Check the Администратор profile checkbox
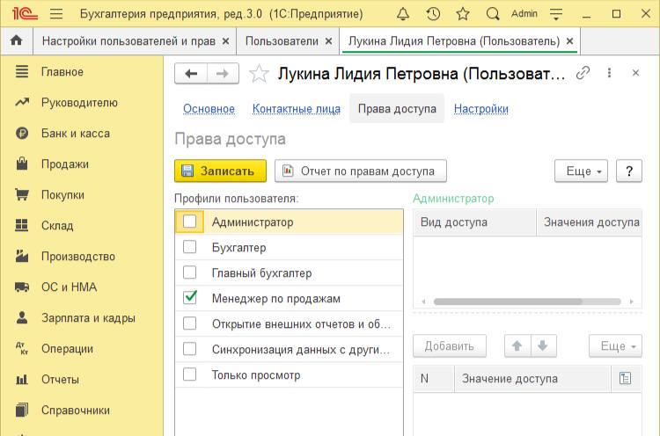Viewport: 660px width, 436px height. click(x=190, y=222)
